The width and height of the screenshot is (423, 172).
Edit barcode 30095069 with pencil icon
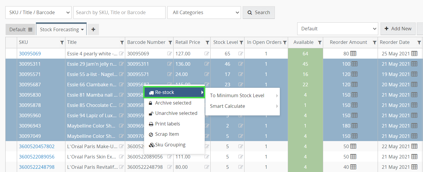pos(170,54)
